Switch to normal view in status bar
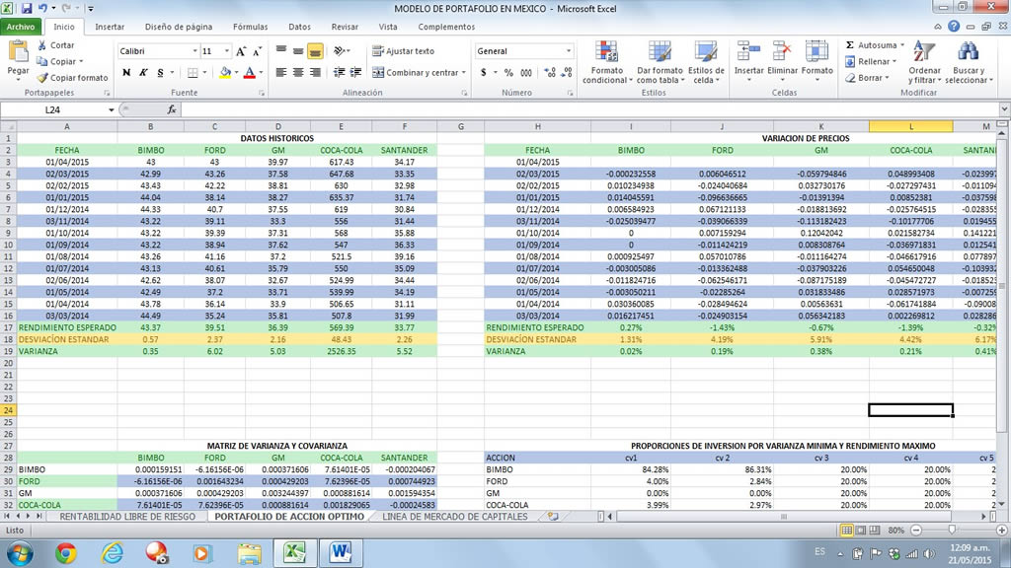The image size is (1011, 568). click(846, 530)
